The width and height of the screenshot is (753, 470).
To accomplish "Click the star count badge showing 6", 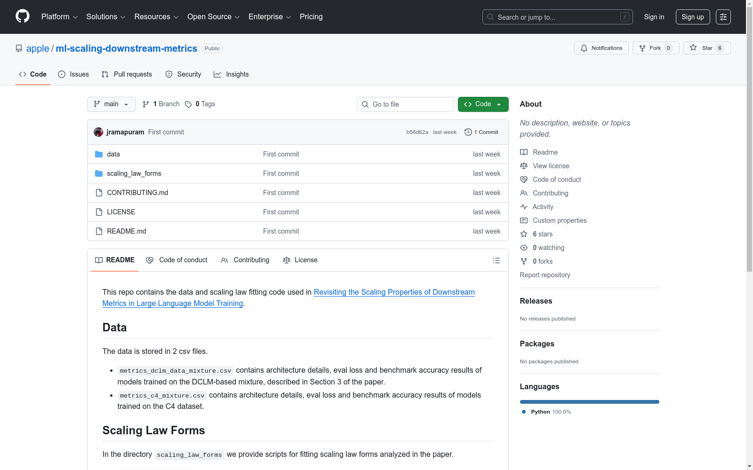I will coord(720,48).
